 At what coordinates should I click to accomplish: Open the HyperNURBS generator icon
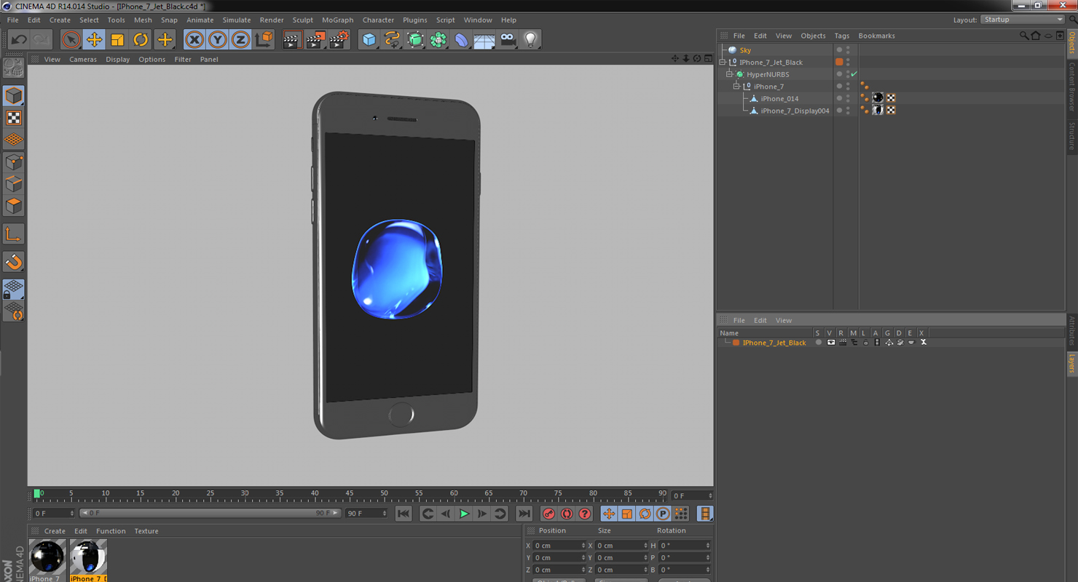point(415,40)
